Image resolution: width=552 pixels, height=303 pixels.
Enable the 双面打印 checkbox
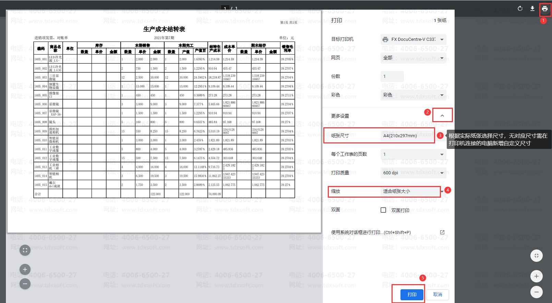point(383,210)
